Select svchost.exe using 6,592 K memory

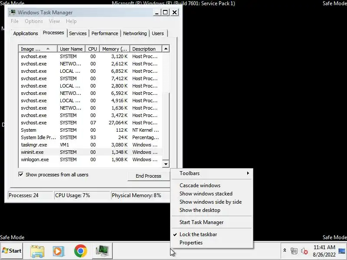tap(90, 93)
